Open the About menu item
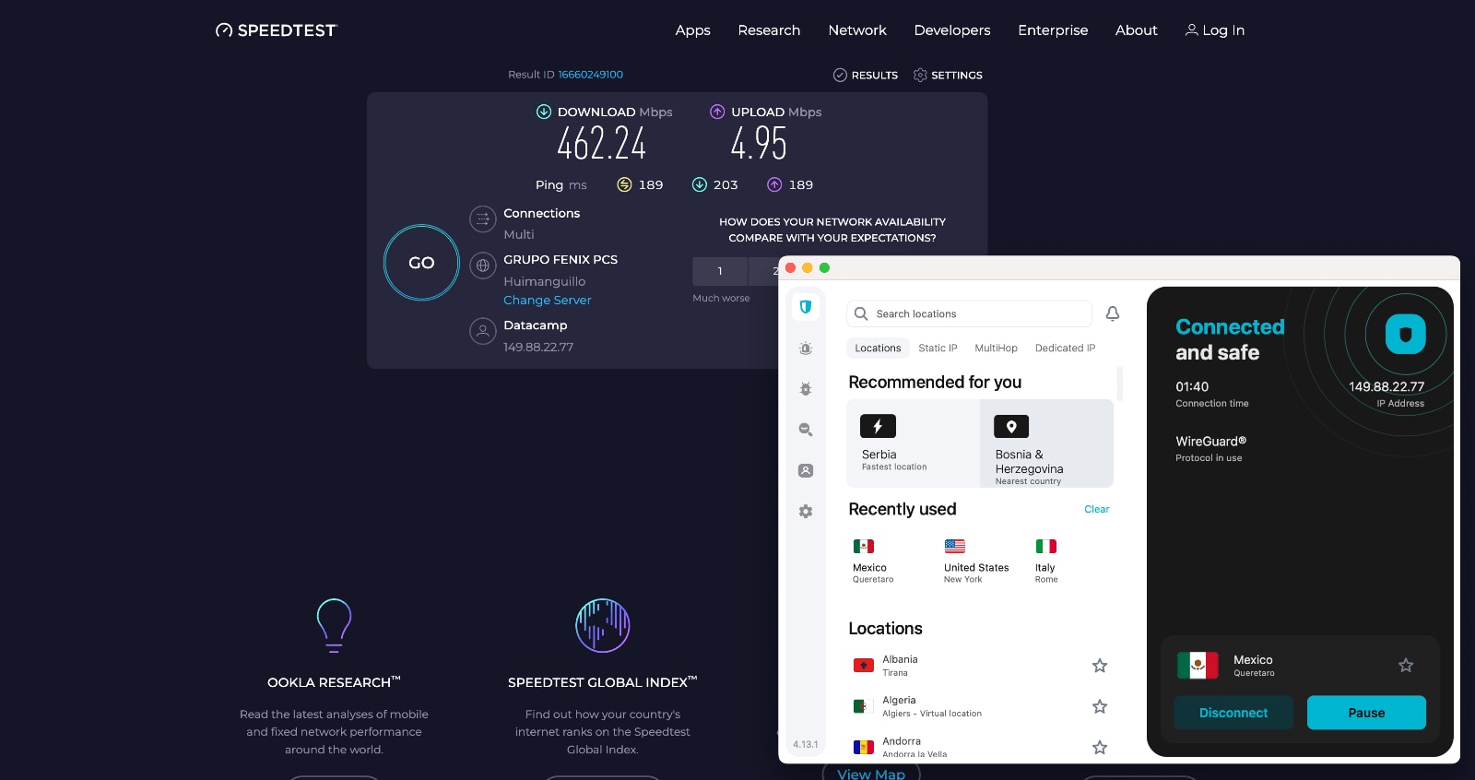The width and height of the screenshot is (1475, 780). (1136, 30)
